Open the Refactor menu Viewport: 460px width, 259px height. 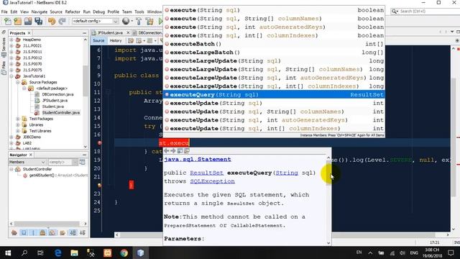click(73, 12)
